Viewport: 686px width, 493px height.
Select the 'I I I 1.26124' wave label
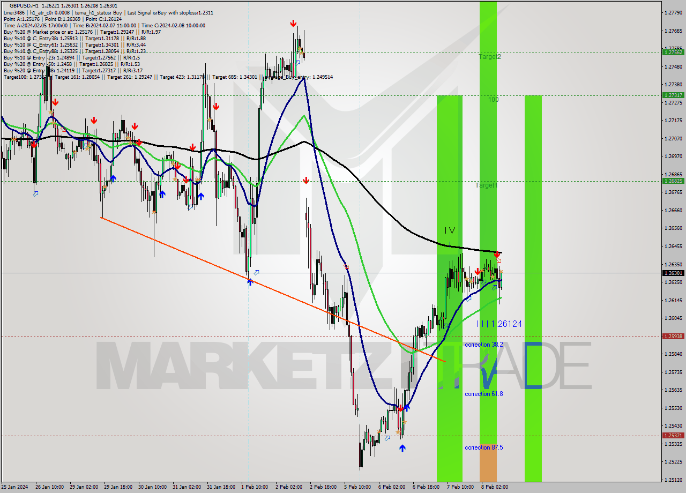pos(499,324)
